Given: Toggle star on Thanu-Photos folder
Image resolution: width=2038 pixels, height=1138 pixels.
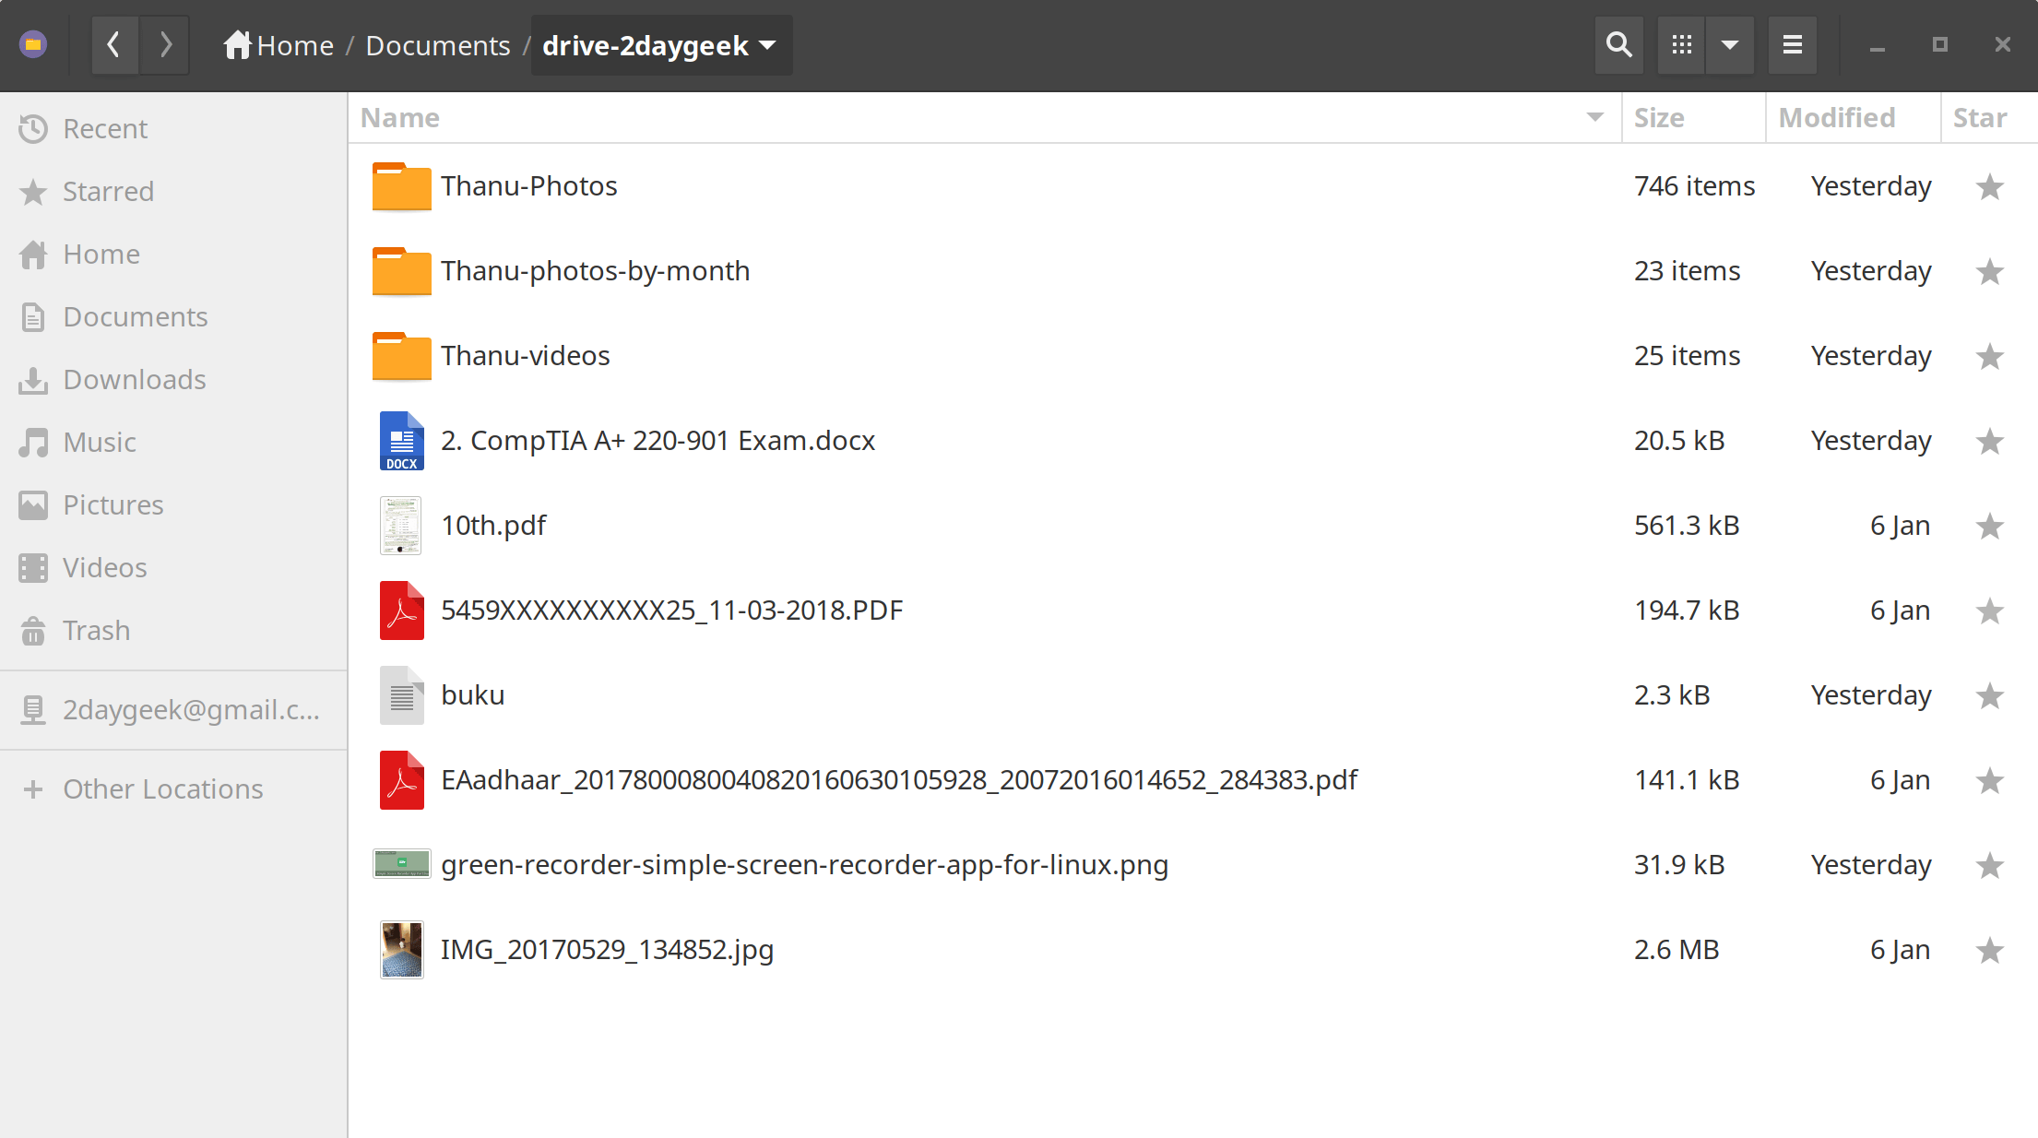Looking at the screenshot, I should click(1989, 186).
